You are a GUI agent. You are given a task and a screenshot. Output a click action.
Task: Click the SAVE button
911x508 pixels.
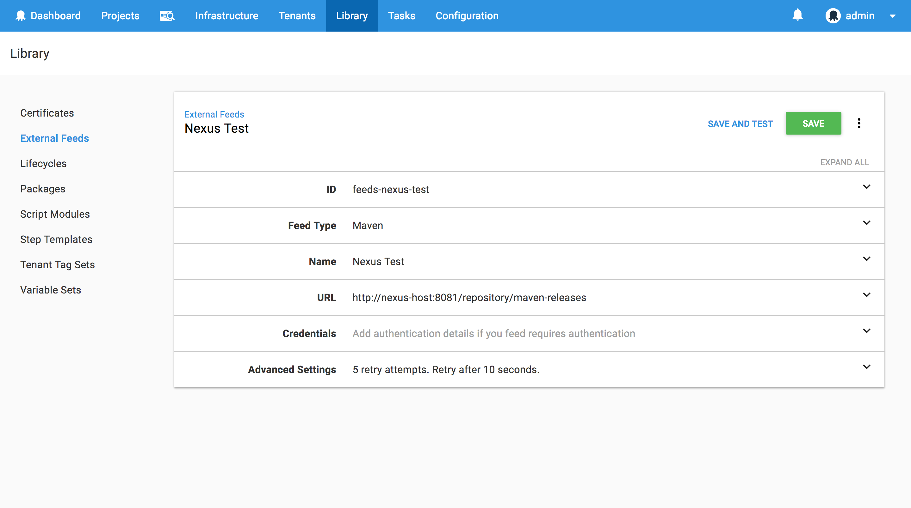click(x=813, y=123)
